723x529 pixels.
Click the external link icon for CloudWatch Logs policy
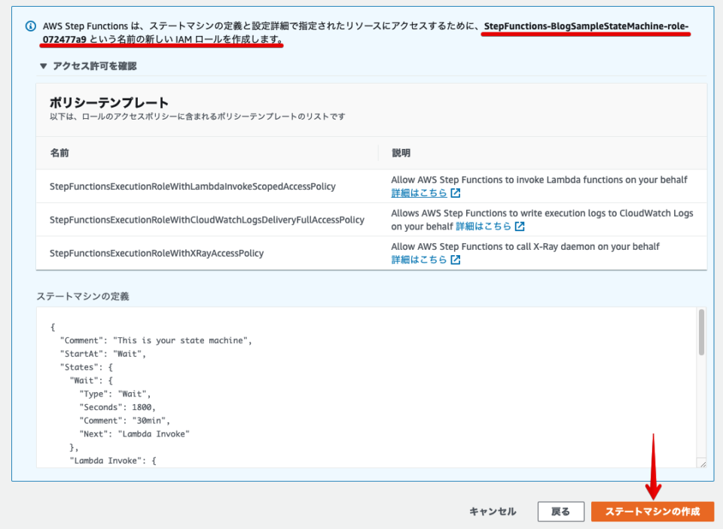coord(520,225)
